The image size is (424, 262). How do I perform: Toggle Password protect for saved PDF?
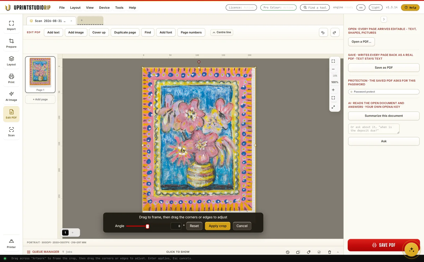[x=383, y=92]
